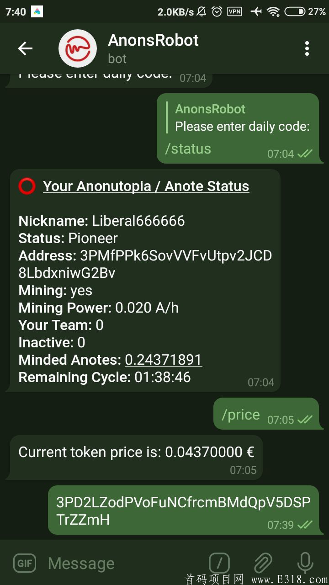Tap the Anonutopia / Anote Status heading
The width and height of the screenshot is (329, 585).
point(146,186)
